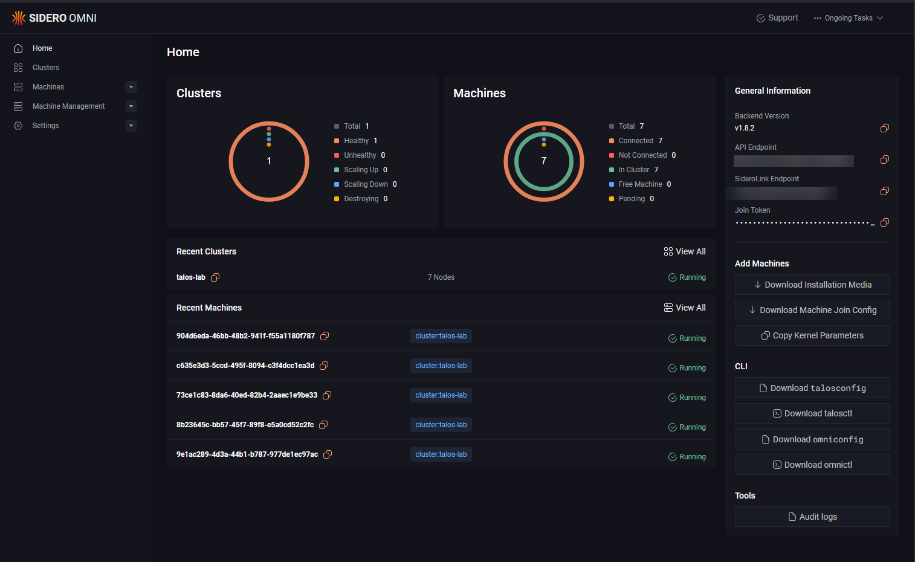Expand the Settings submenu arrow
Image resolution: width=915 pixels, height=562 pixels.
click(131, 126)
